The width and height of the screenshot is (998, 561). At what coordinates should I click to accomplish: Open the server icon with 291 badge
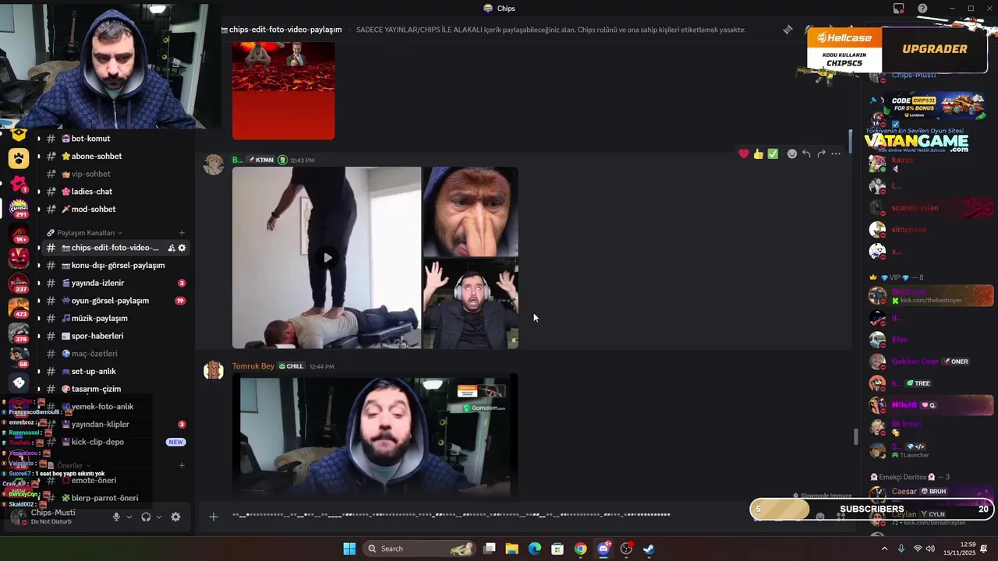(19, 208)
